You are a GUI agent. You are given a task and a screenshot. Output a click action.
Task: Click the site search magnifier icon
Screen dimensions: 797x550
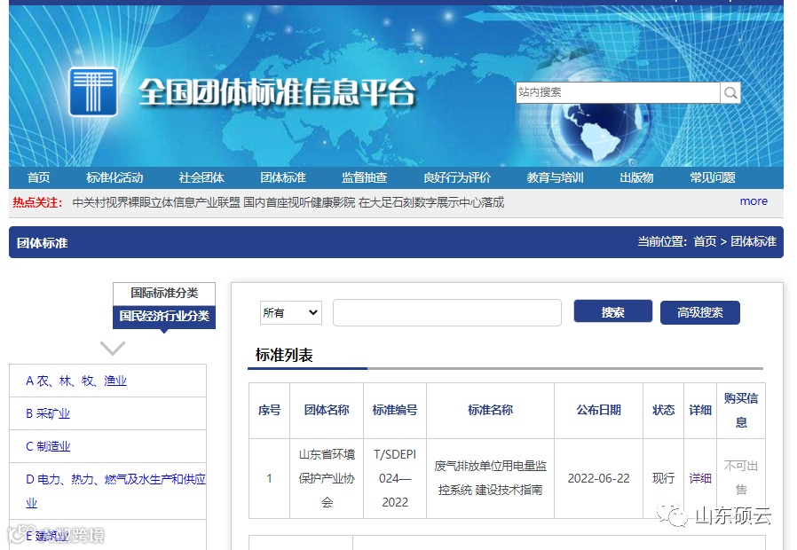pyautogui.click(x=730, y=93)
